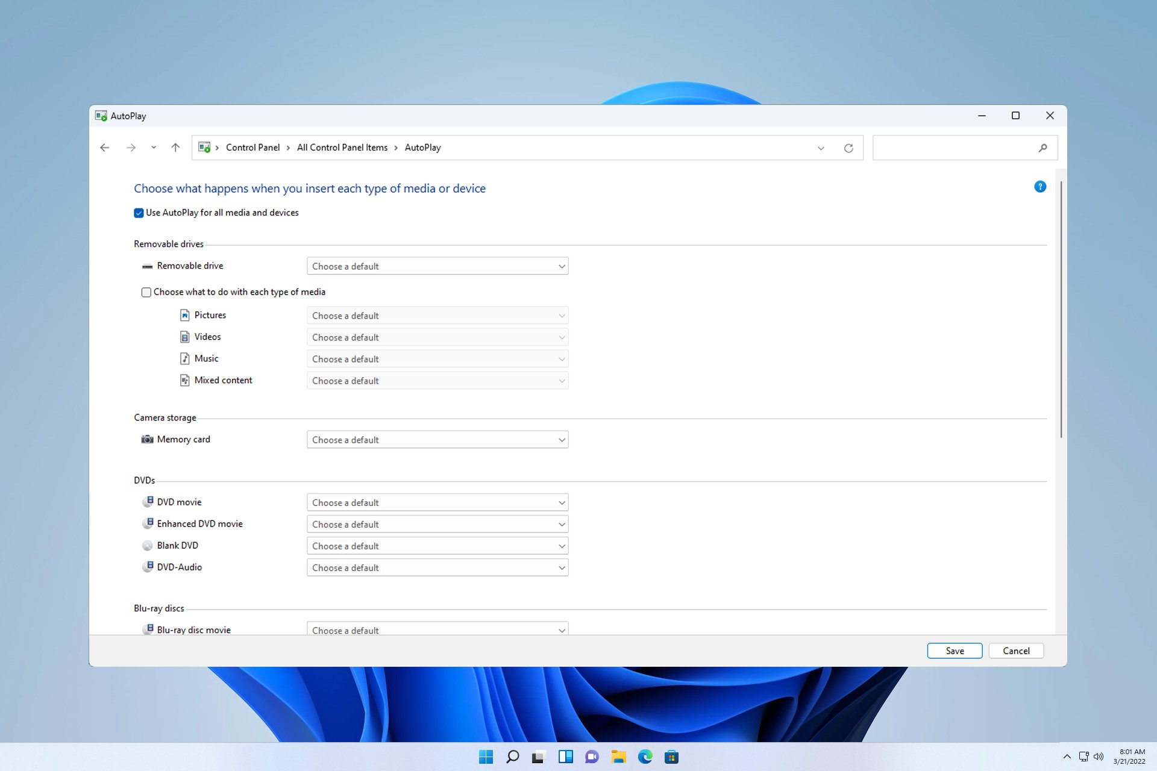The image size is (1157, 771).
Task: Enable Choose what to do with each type of media
Action: (x=146, y=293)
